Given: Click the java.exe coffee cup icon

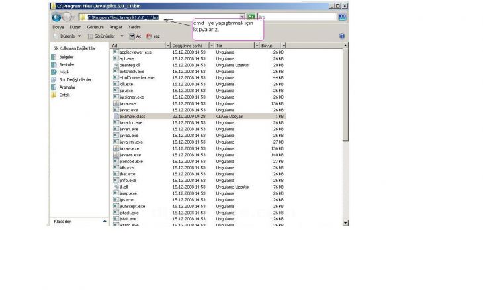Looking at the screenshot, I should tap(116, 103).
